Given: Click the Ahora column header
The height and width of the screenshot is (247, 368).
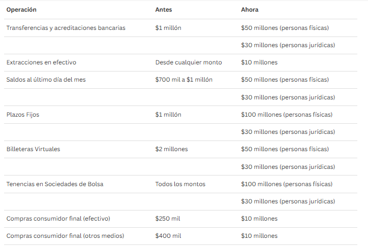Looking at the screenshot, I should tap(250, 10).
